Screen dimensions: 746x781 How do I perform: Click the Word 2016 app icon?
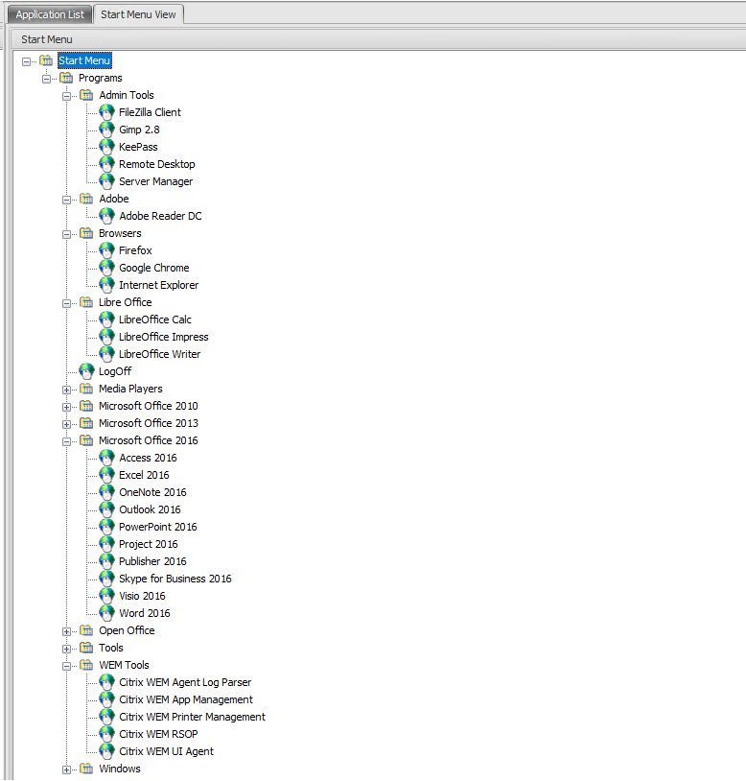tap(106, 613)
